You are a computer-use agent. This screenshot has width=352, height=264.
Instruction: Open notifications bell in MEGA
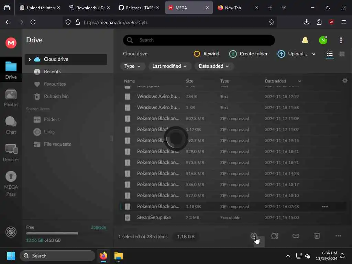coord(305,40)
